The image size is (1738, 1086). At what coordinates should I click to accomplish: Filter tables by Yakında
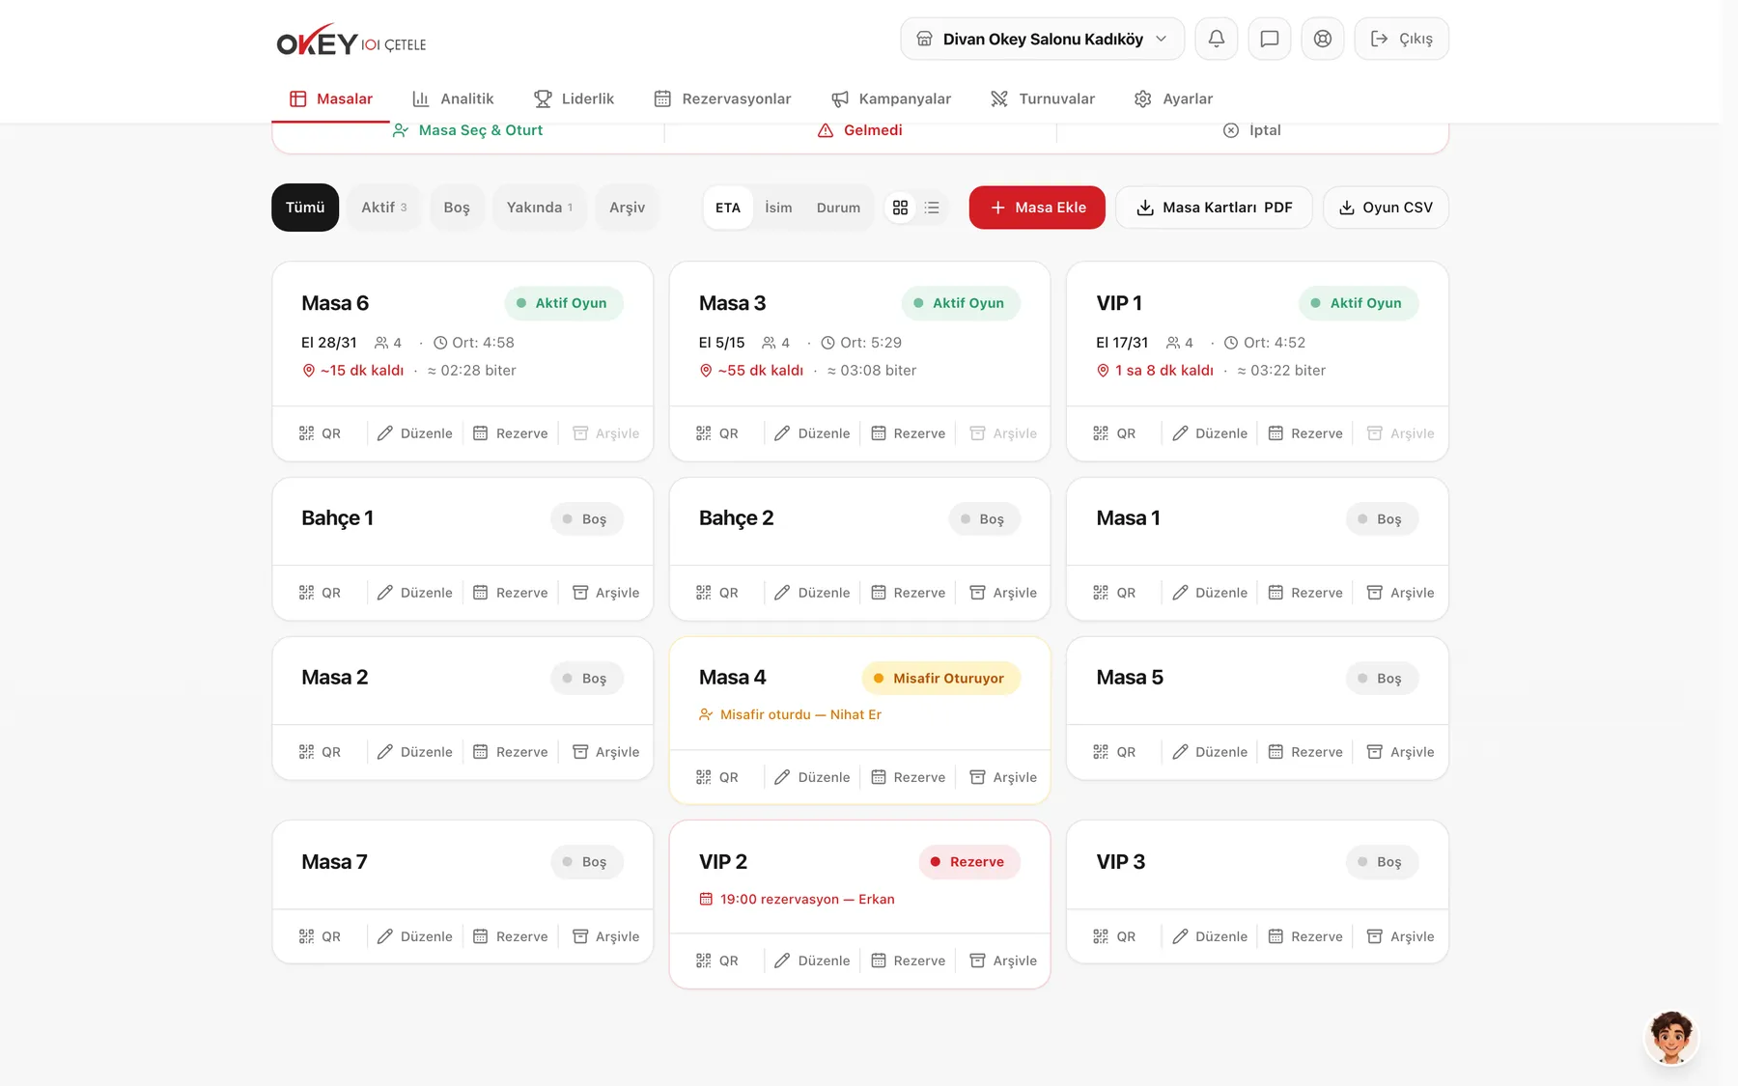click(x=540, y=208)
